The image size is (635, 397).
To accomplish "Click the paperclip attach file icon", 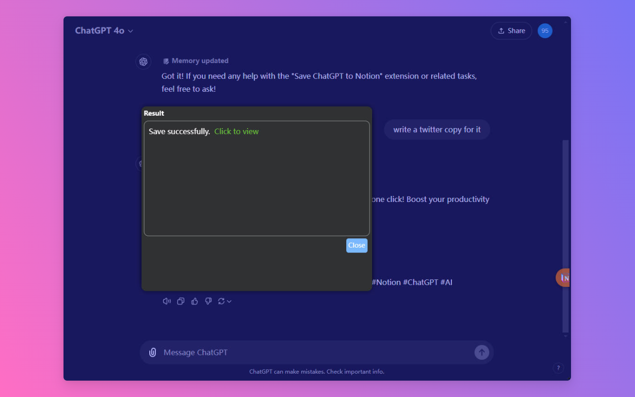I will 153,352.
